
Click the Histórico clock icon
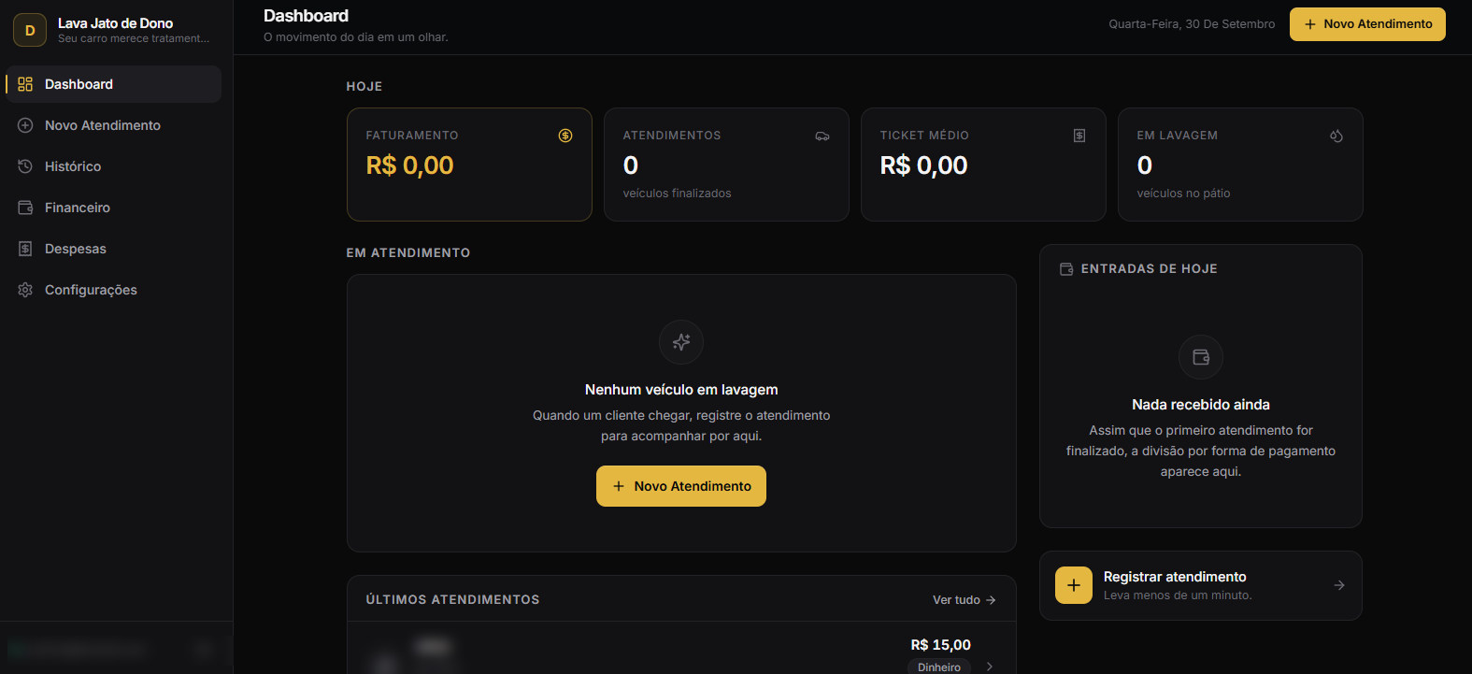click(x=25, y=166)
